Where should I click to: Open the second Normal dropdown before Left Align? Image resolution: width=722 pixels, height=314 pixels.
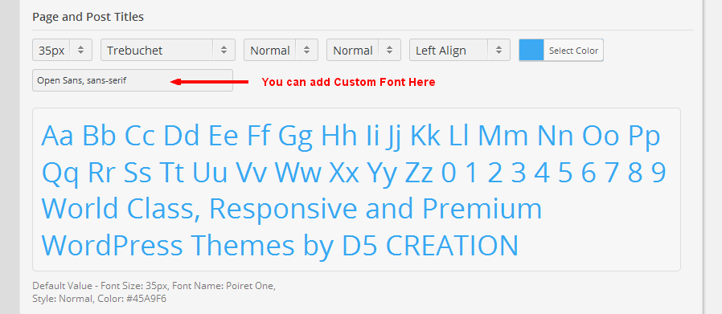coord(363,50)
